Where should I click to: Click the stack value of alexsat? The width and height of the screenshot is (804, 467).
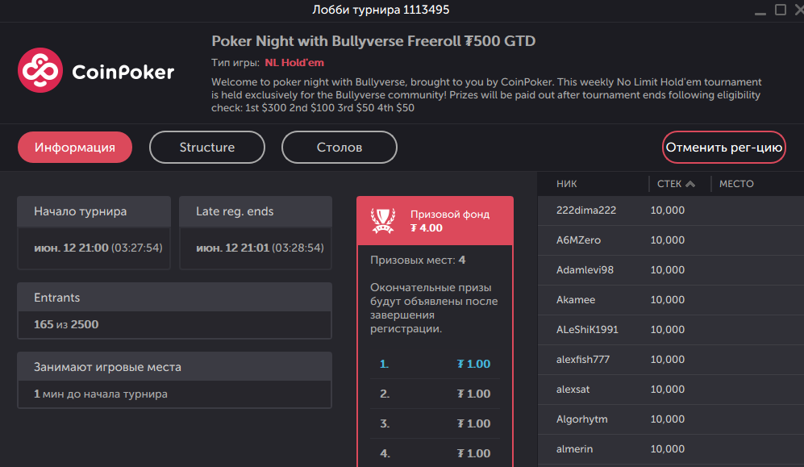point(668,389)
